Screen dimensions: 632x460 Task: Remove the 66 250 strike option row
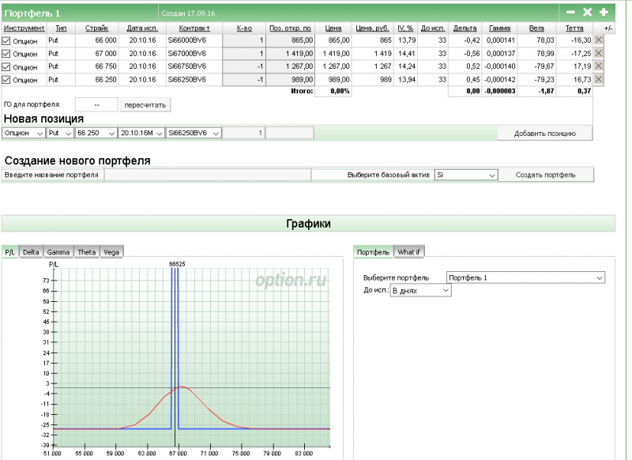pos(598,80)
